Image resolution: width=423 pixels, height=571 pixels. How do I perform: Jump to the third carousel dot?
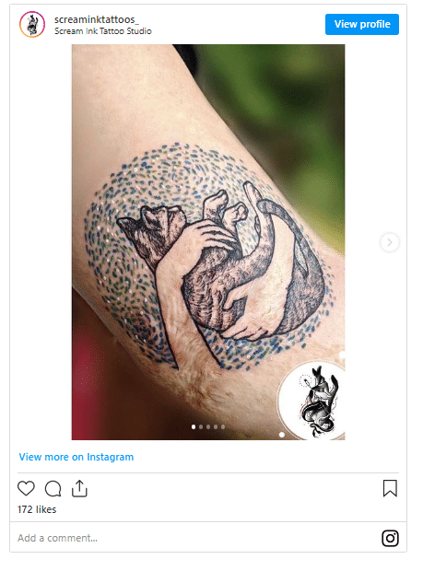tap(208, 426)
